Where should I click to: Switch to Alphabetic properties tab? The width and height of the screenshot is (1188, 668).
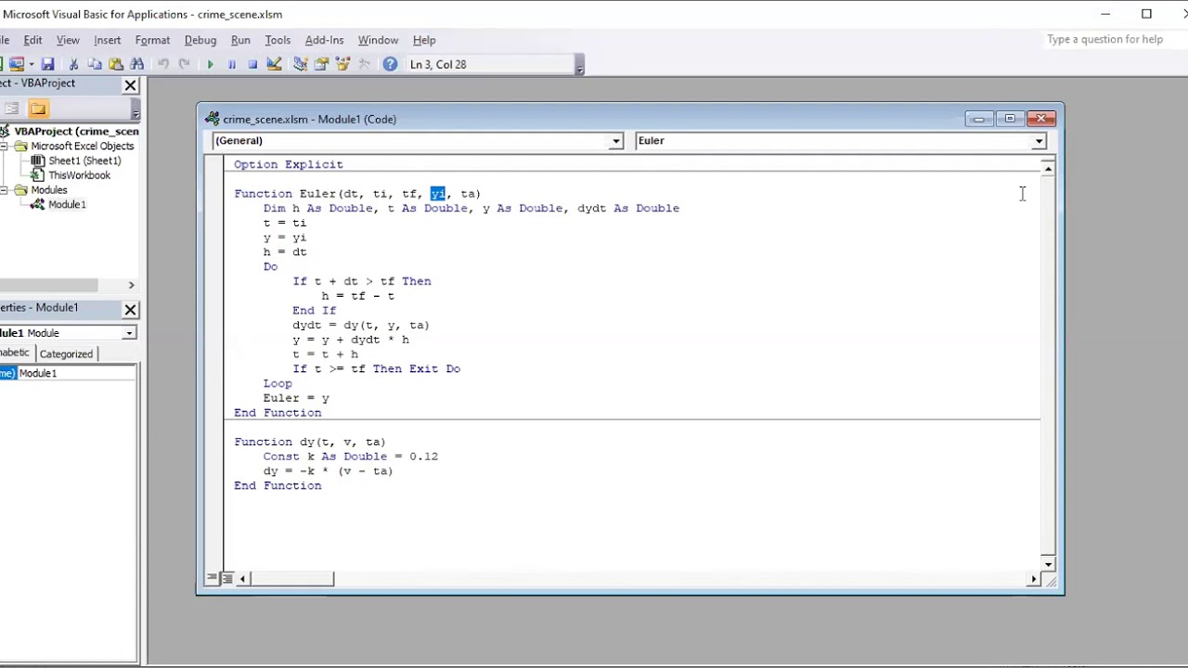(16, 353)
